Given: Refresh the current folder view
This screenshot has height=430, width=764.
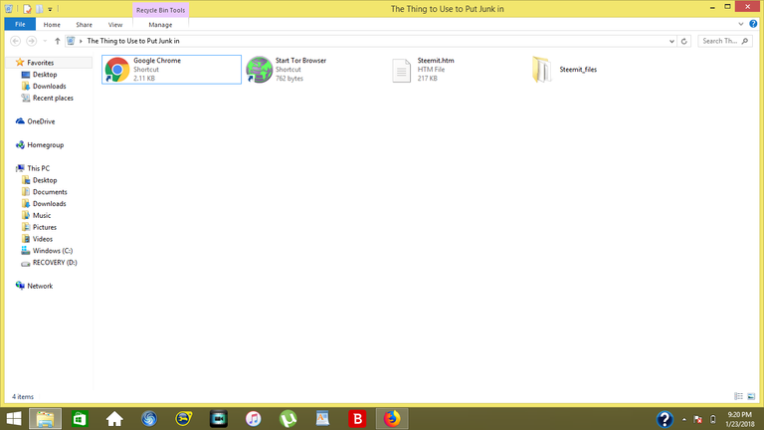Looking at the screenshot, I should coord(684,41).
